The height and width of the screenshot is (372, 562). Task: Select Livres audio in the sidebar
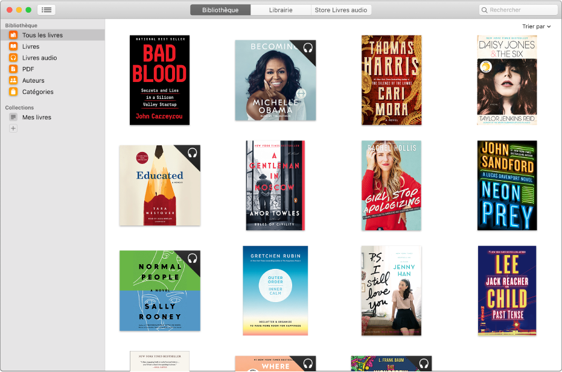pos(53,58)
